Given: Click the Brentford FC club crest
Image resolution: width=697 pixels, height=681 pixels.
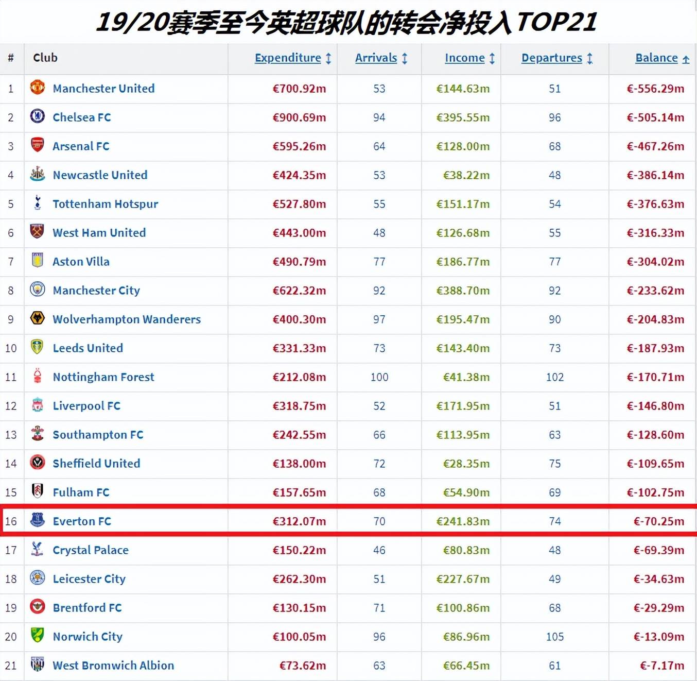Looking at the screenshot, I should tap(37, 606).
